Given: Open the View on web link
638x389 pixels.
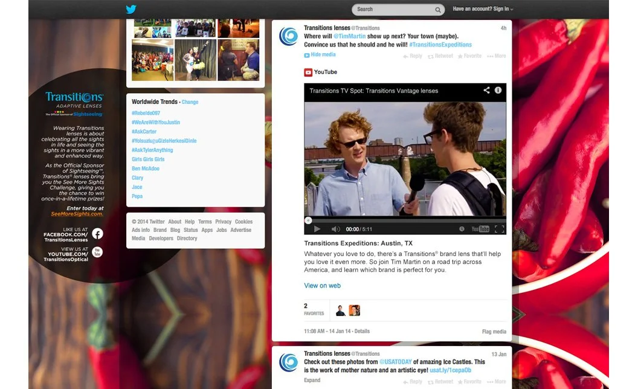Looking at the screenshot, I should (x=322, y=286).
